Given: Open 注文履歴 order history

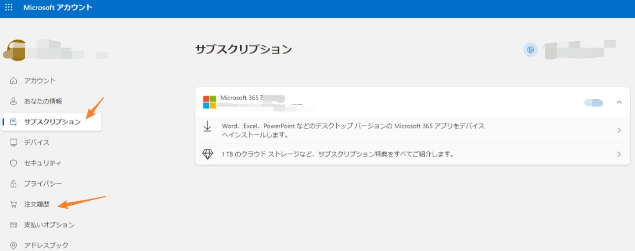Looking at the screenshot, I should 37,204.
